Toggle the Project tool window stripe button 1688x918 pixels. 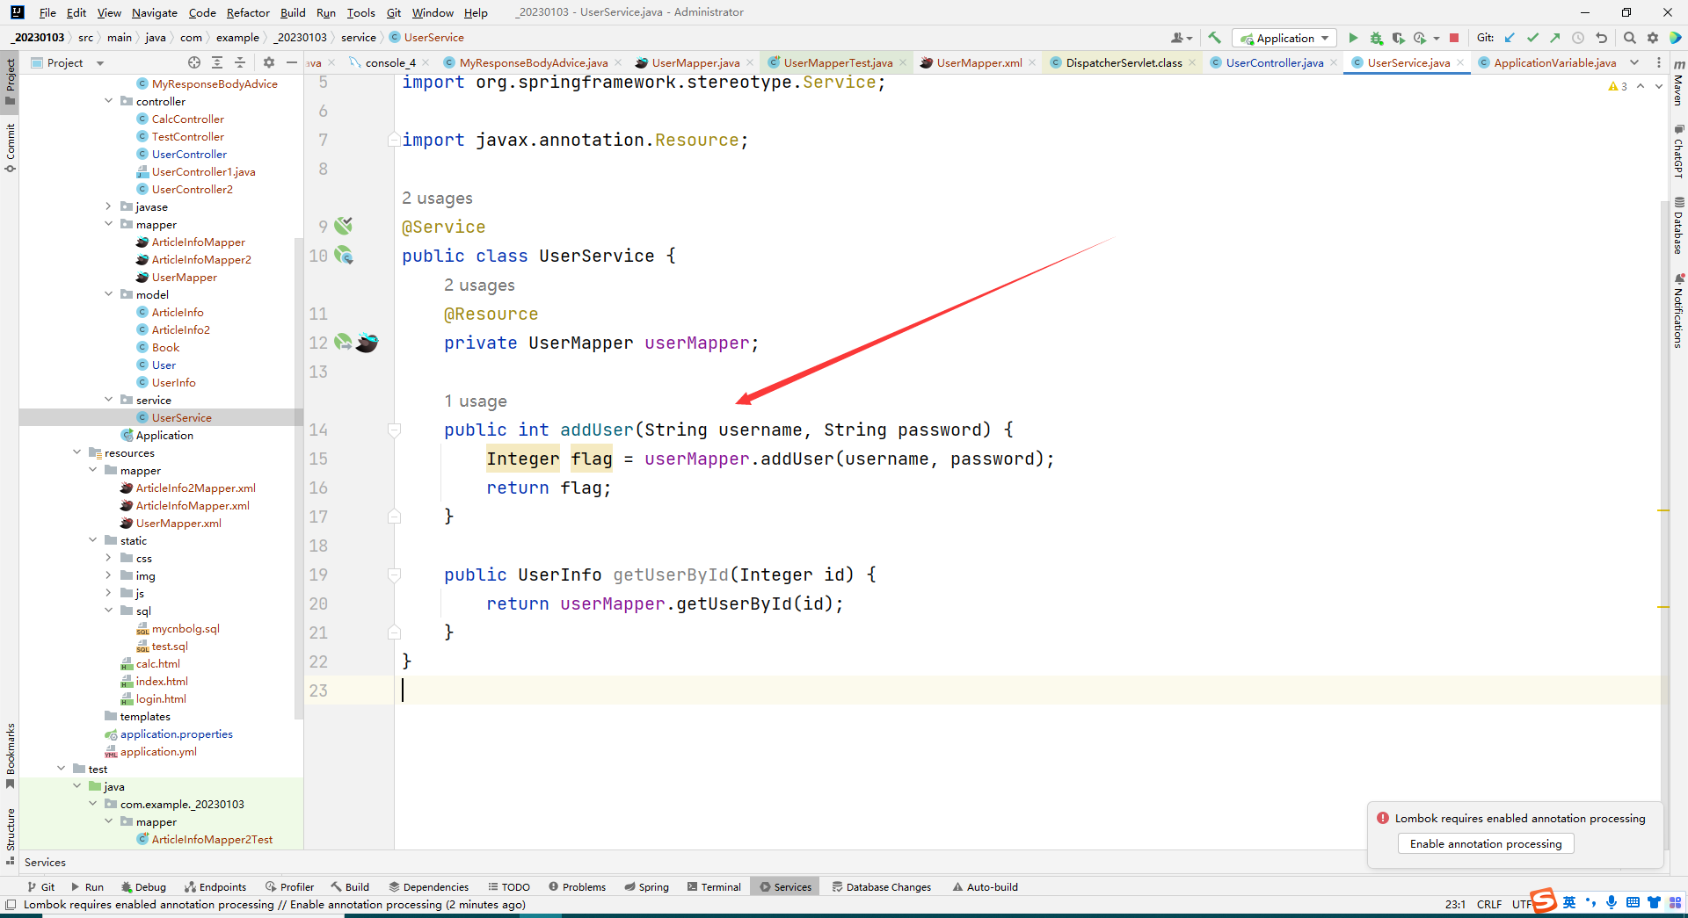click(10, 81)
